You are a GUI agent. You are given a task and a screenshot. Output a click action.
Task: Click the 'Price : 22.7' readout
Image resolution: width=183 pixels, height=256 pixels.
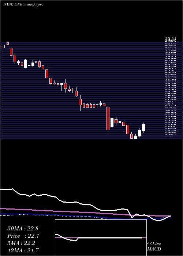(23, 236)
